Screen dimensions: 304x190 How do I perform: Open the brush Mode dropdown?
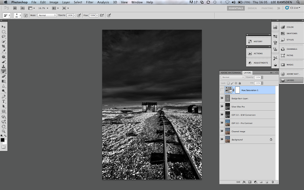[x=47, y=15]
